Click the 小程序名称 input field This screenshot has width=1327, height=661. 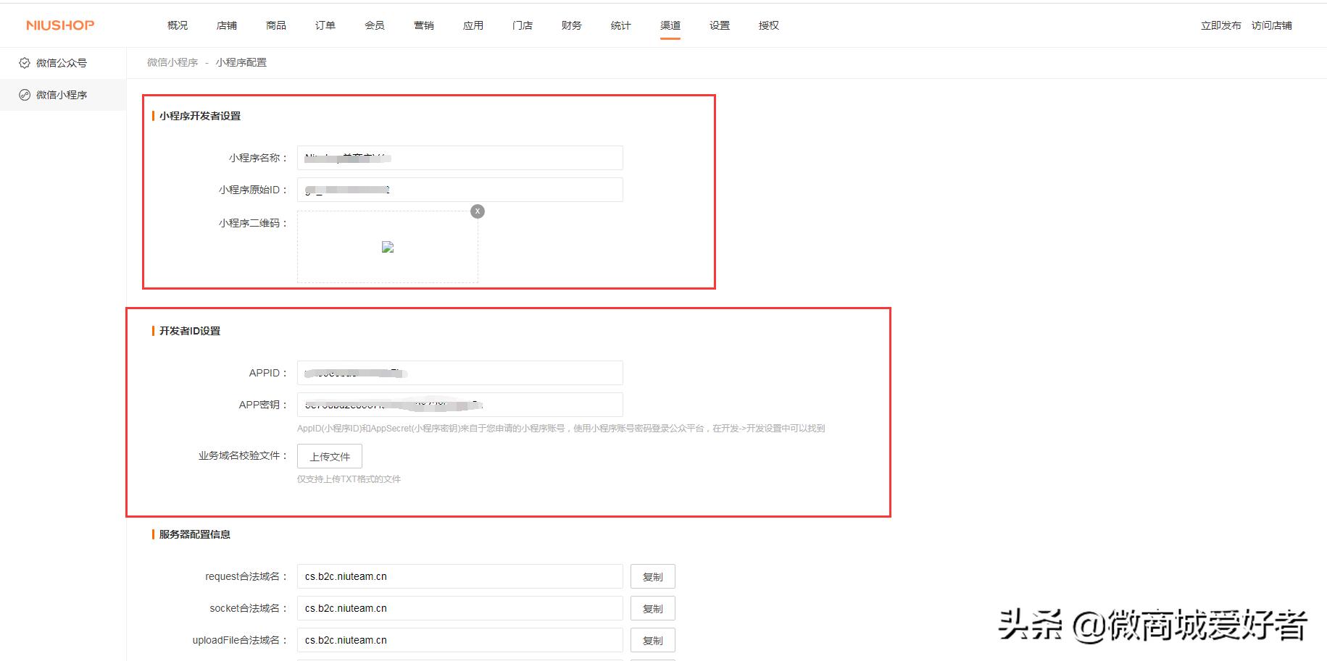click(x=459, y=157)
